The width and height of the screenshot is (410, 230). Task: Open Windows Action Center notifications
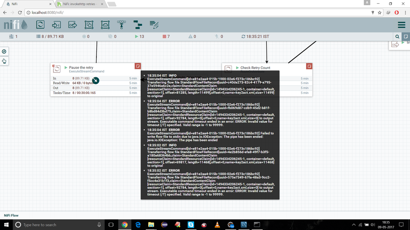click(401, 225)
